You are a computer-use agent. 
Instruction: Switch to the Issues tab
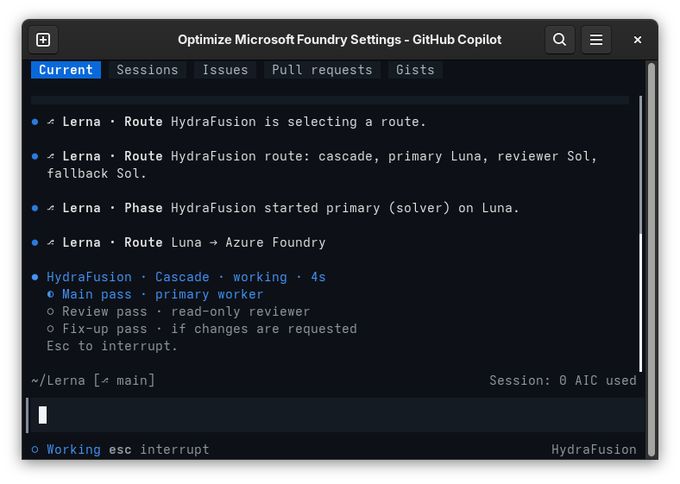click(225, 70)
